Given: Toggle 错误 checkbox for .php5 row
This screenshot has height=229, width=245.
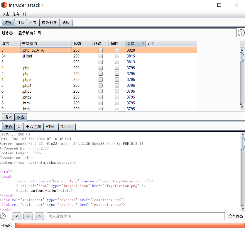Looking at the screenshot, I should click(x=101, y=79).
